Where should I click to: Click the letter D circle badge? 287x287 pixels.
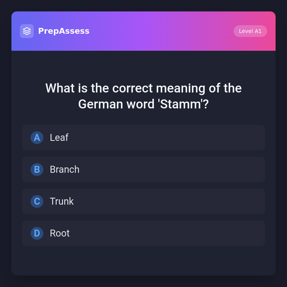click(37, 233)
